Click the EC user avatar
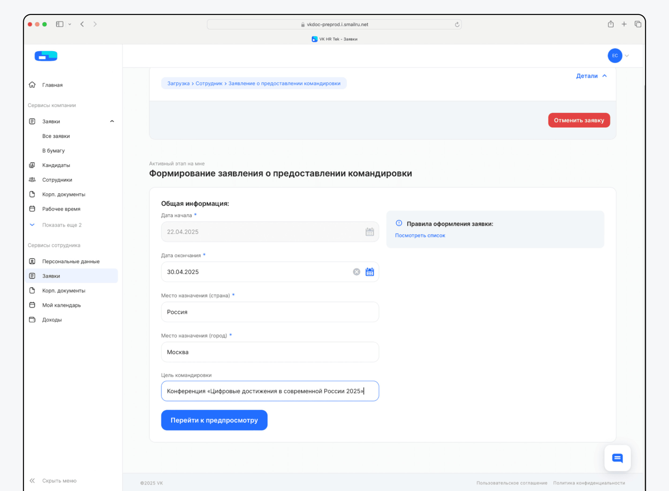The image size is (669, 491). click(615, 56)
